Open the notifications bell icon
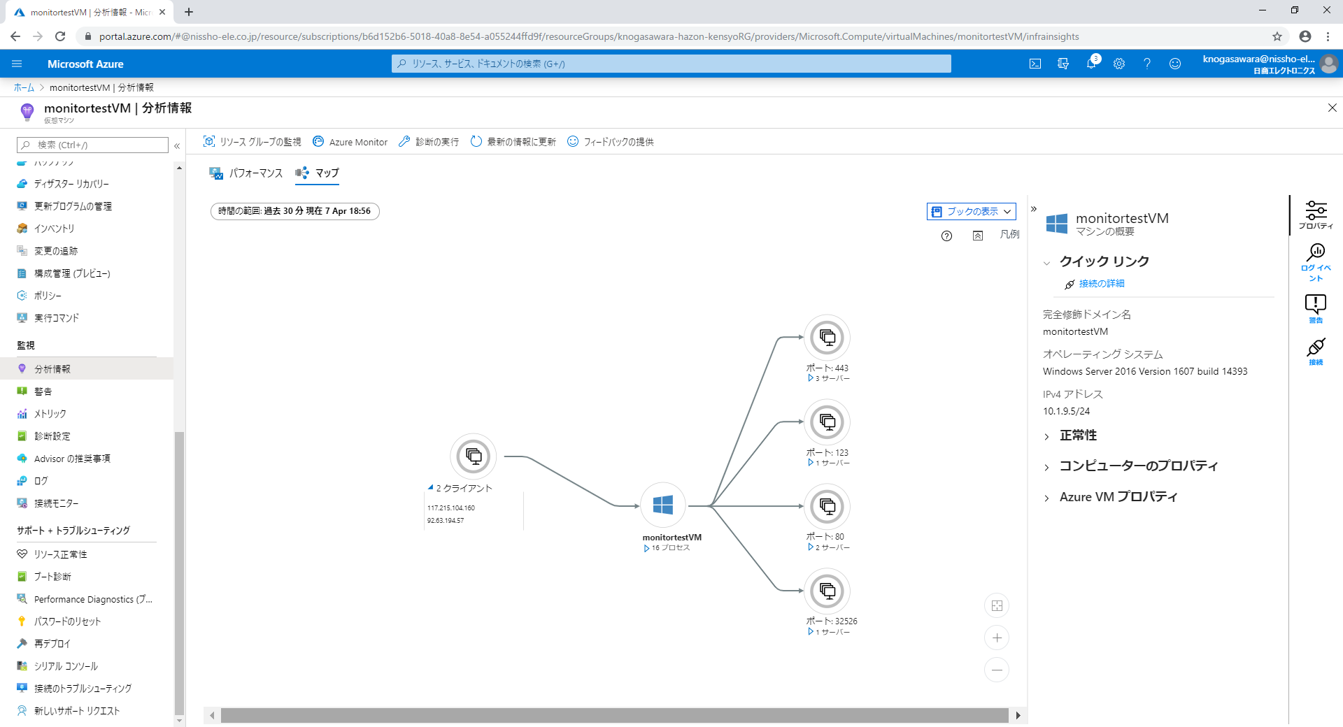 (x=1091, y=64)
